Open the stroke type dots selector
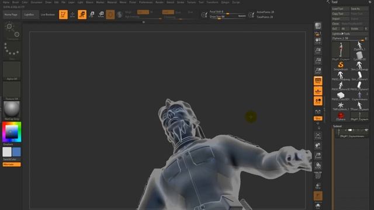Screen dimensions: 374x210 click(12, 51)
